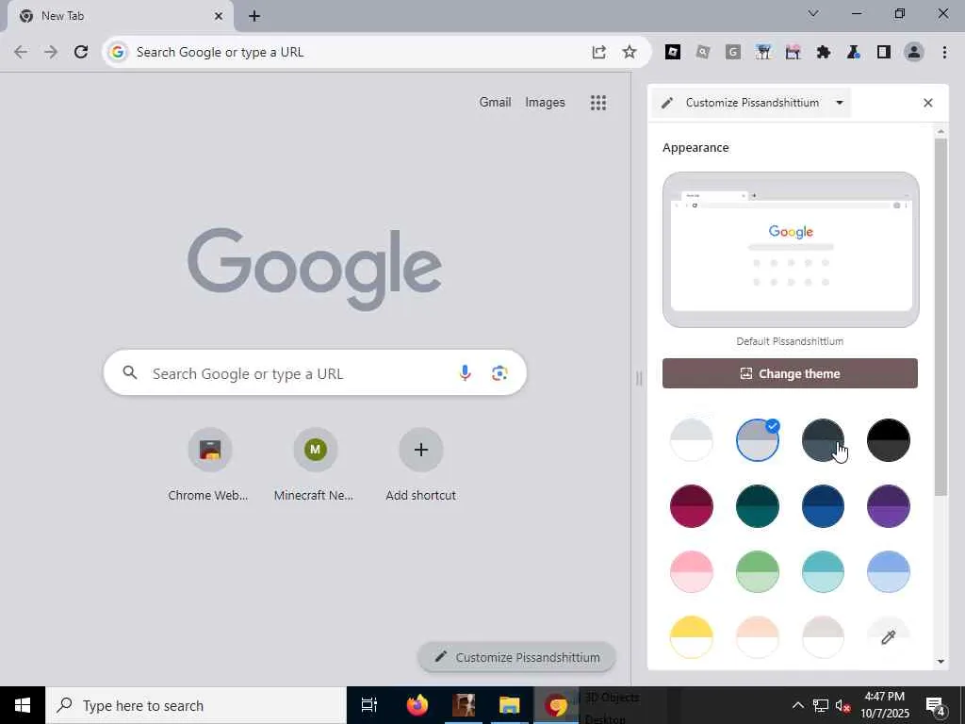Image resolution: width=965 pixels, height=724 pixels.
Task: Click the taskbar Type here to search box
Action: 196,705
